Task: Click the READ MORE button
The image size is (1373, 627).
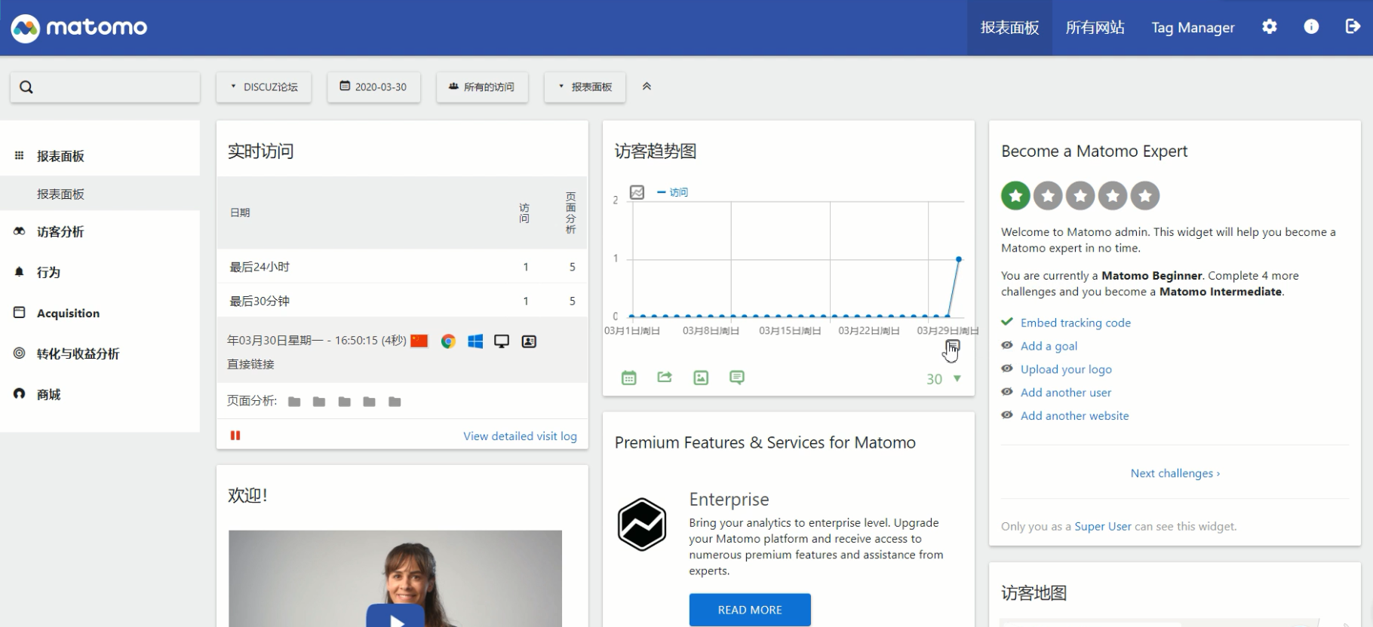Action: click(750, 610)
